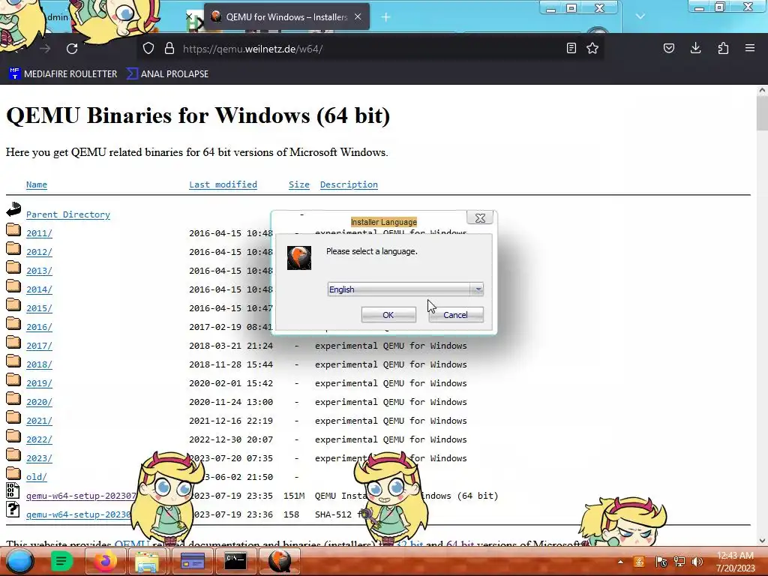Click the date text 2018-11-28 15:44
The image size is (768, 576).
coord(231,364)
